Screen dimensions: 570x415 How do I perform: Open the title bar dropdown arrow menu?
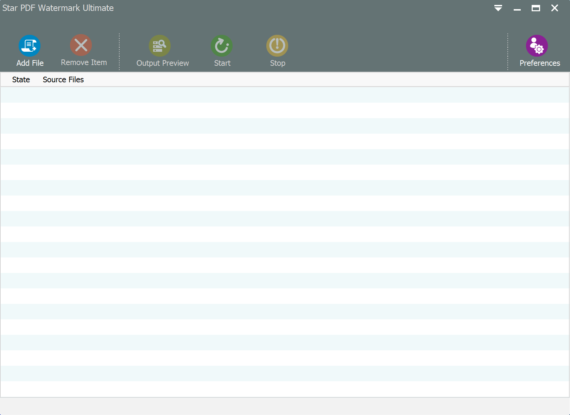[x=498, y=8]
